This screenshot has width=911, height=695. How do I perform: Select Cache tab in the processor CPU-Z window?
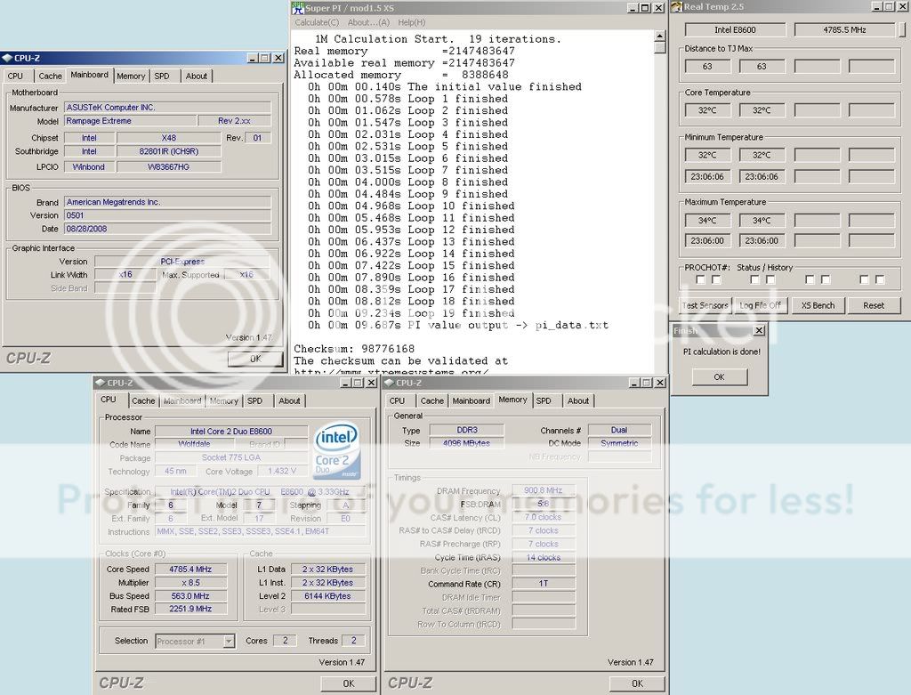coord(143,401)
